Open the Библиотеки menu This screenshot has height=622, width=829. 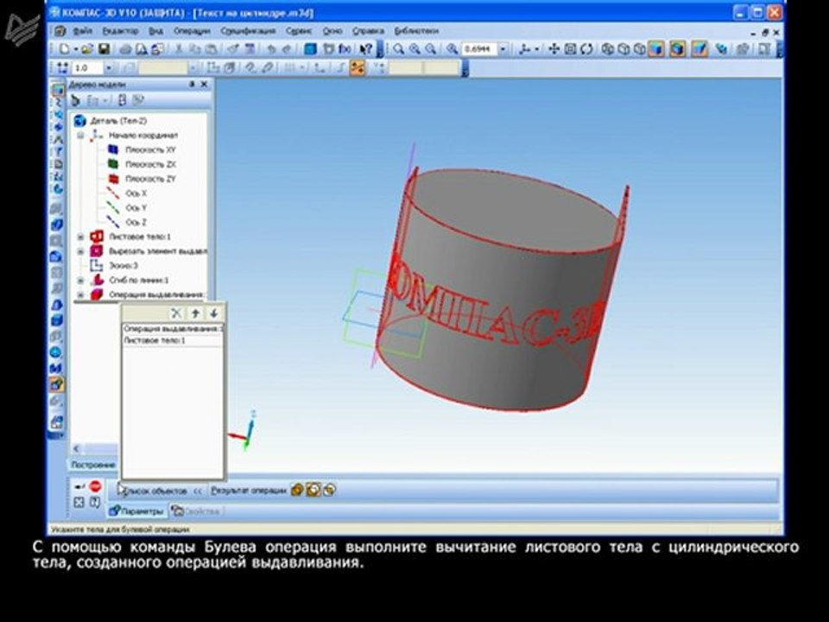[x=416, y=31]
